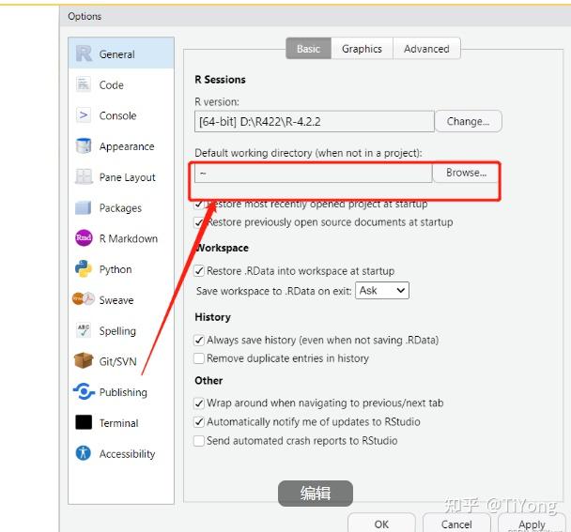Viewport: 571px width, 532px height.
Task: Select Git/SVN label in options sidebar
Action: click(118, 361)
